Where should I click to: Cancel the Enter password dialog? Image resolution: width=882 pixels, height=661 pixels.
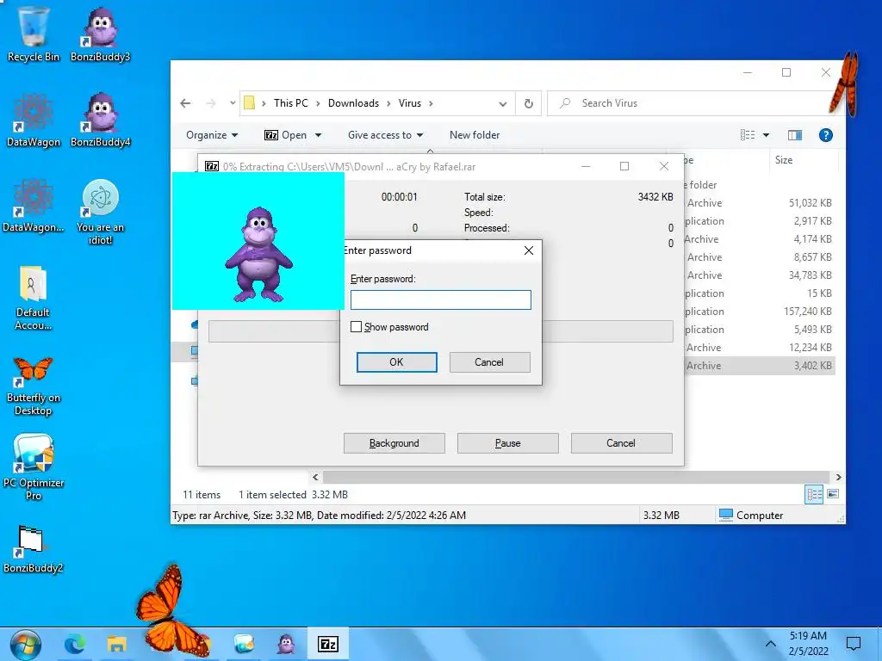coord(489,362)
